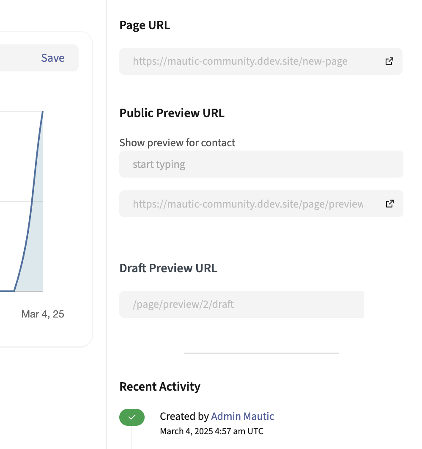The image size is (422, 449).
Task: Click the Public Preview URL heading
Action: click(x=172, y=113)
